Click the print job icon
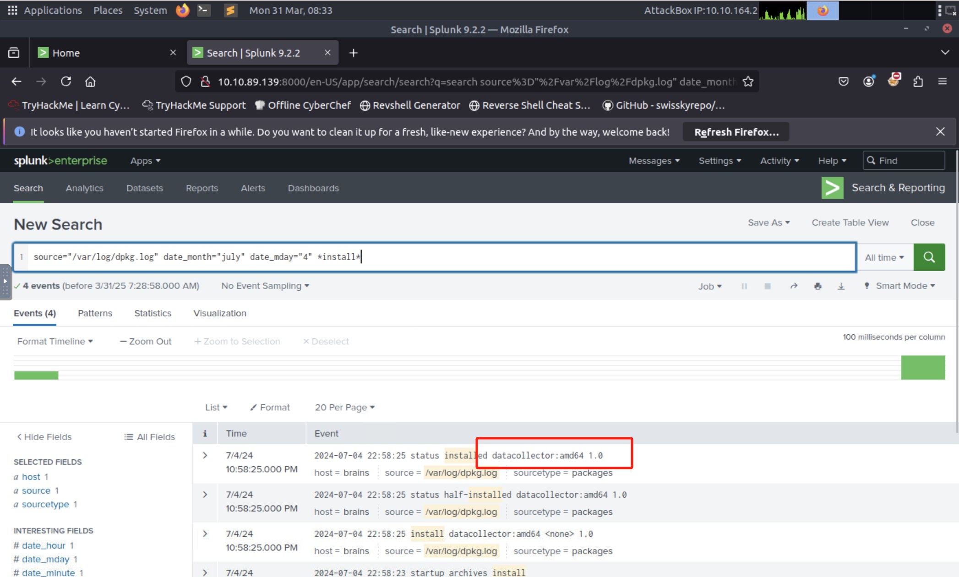This screenshot has height=577, width=959. (817, 286)
